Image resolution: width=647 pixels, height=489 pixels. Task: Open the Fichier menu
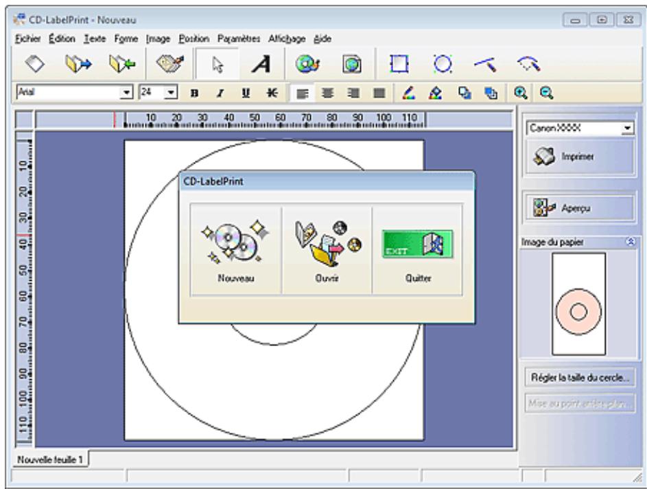[27, 39]
